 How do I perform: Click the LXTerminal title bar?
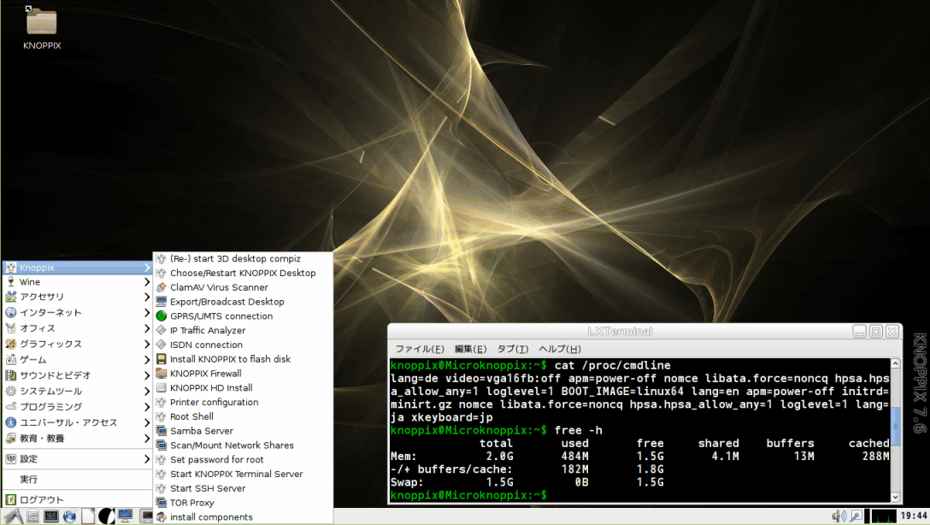coord(620,332)
